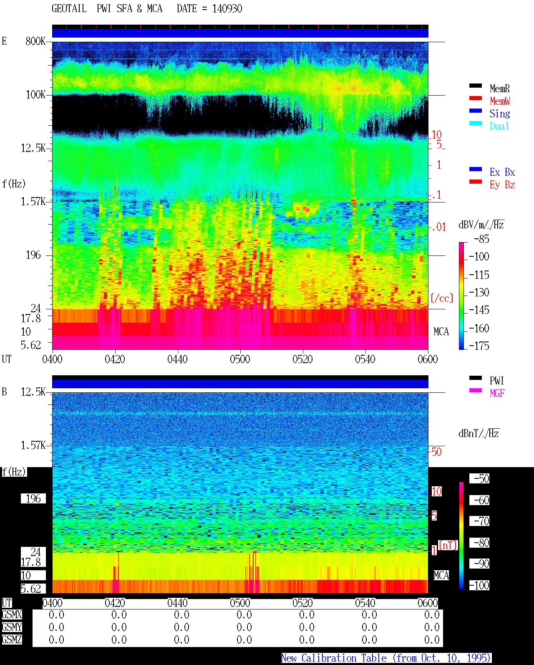Click the red [nT] unit label
Screen dimensions: 534x665
tap(448, 545)
